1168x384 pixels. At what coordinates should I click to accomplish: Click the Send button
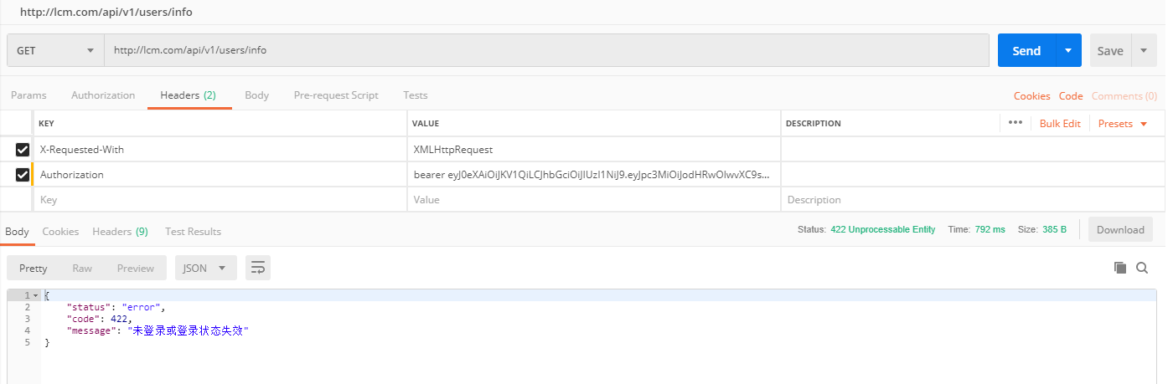pyautogui.click(x=1026, y=50)
